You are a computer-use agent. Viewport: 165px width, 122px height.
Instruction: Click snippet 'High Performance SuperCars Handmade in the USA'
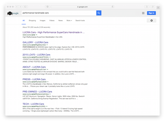43,37
